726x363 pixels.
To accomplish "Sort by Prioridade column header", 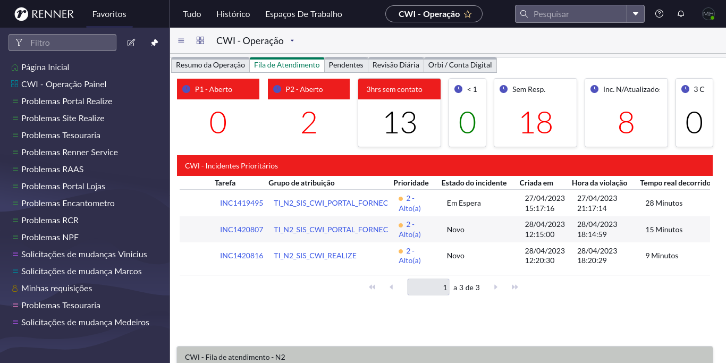I will [411, 183].
